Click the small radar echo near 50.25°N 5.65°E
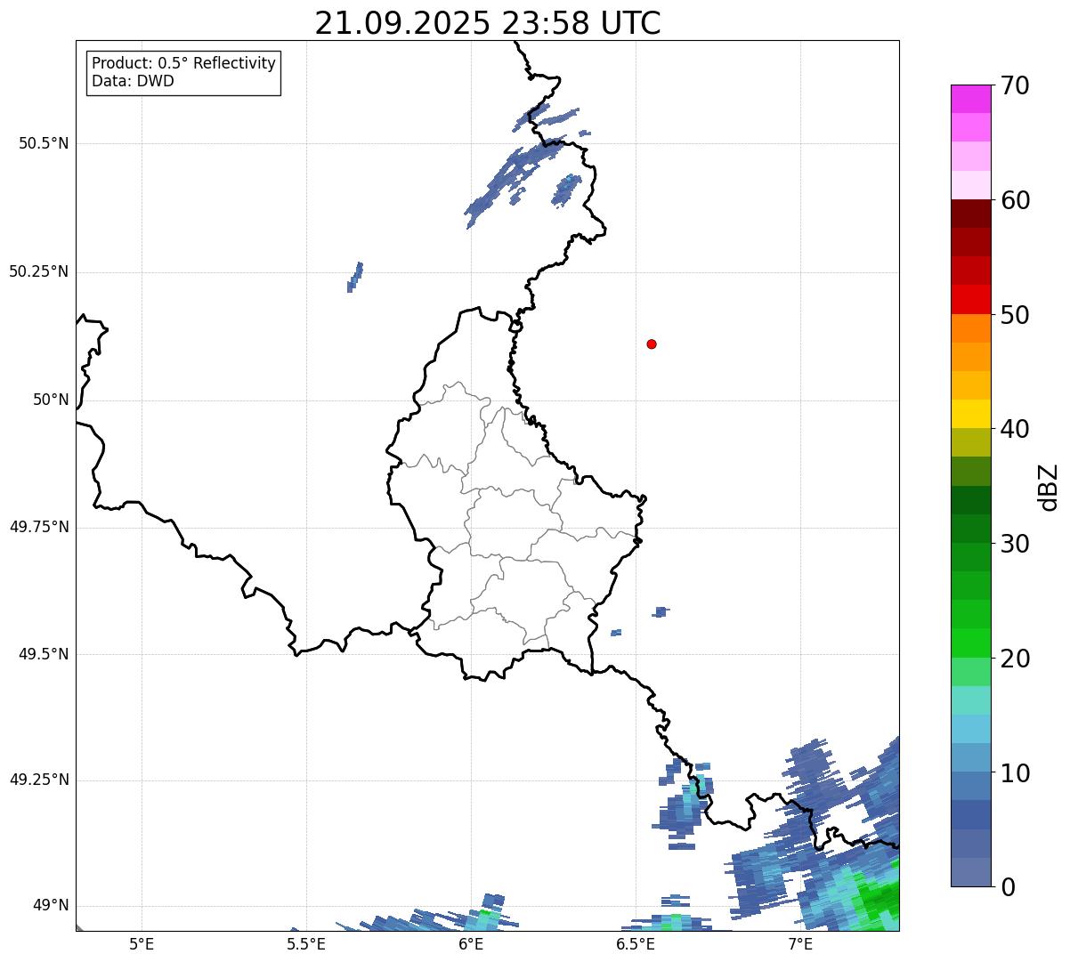Viewport: 1070px width, 962px height. pos(354,277)
